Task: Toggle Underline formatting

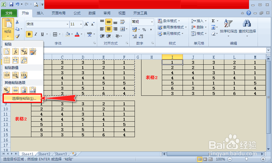Action: (42, 34)
